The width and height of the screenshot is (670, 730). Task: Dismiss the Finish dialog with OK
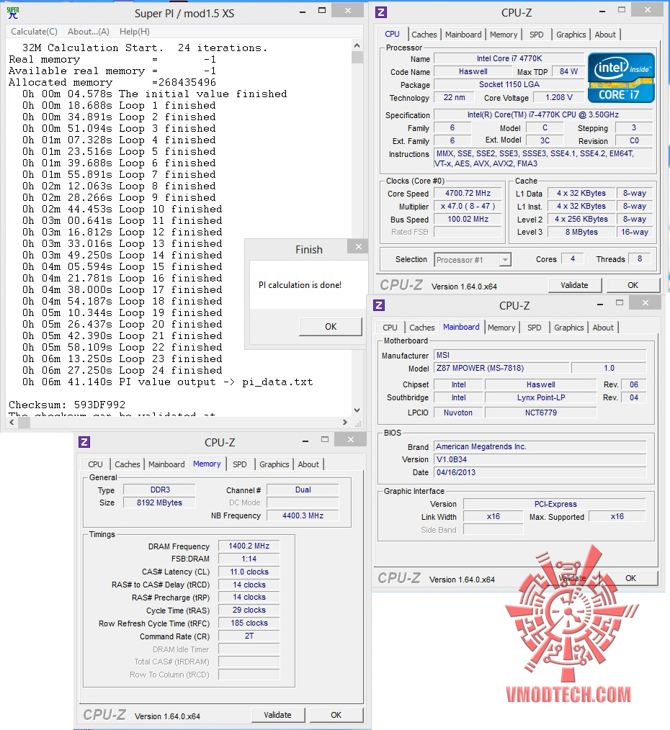pos(331,326)
